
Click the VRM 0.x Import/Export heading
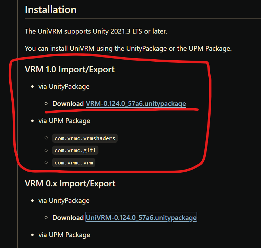(x=70, y=184)
